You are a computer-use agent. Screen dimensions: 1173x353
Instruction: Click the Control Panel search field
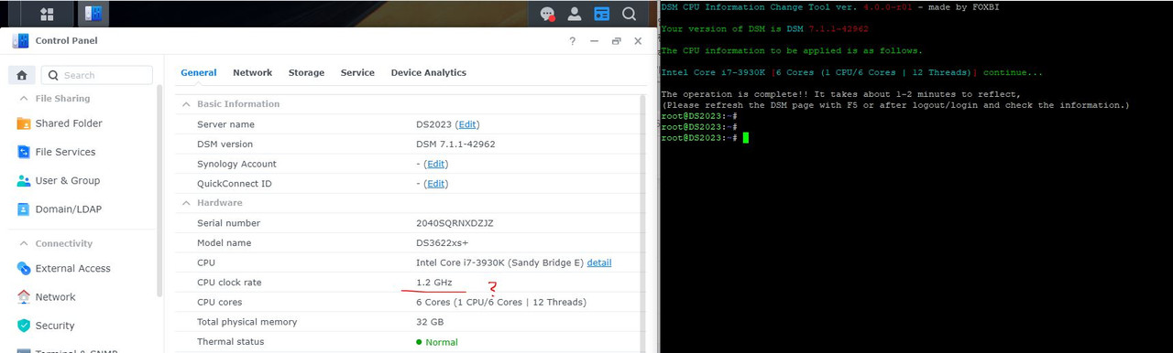[97, 75]
